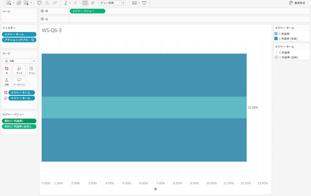This screenshot has height=196, width=311.
Task: Click the dark blue C-利益率 (全体) bar
Action: coord(144,75)
